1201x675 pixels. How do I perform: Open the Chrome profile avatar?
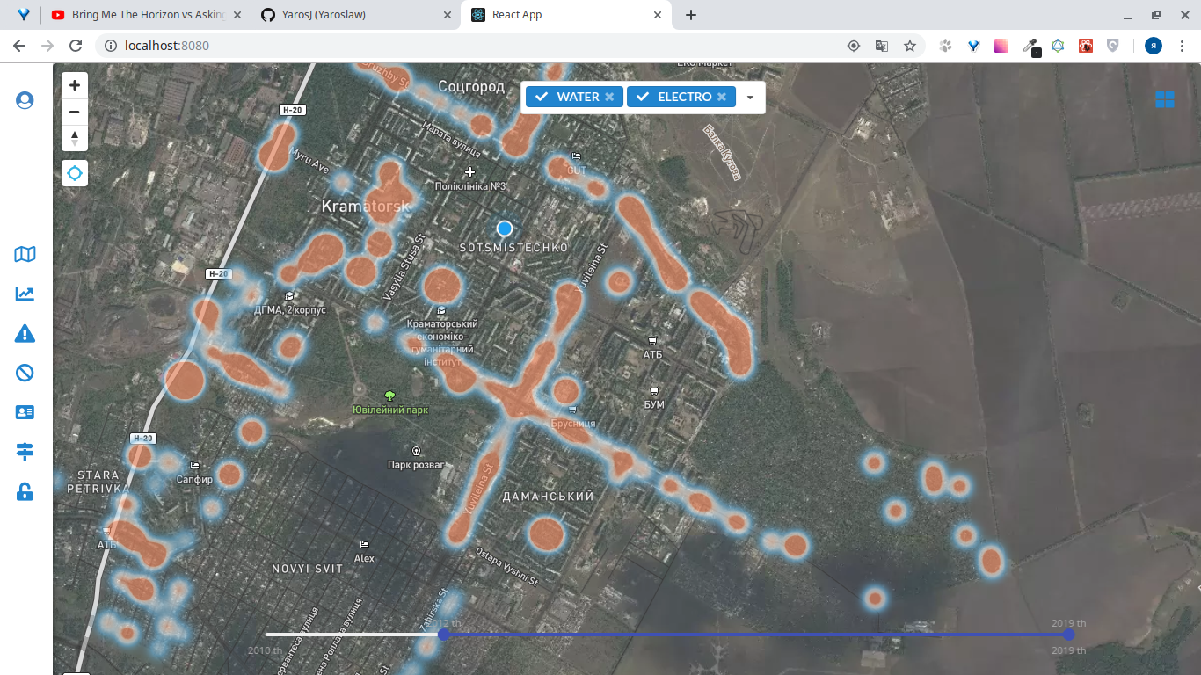[x=1154, y=46]
